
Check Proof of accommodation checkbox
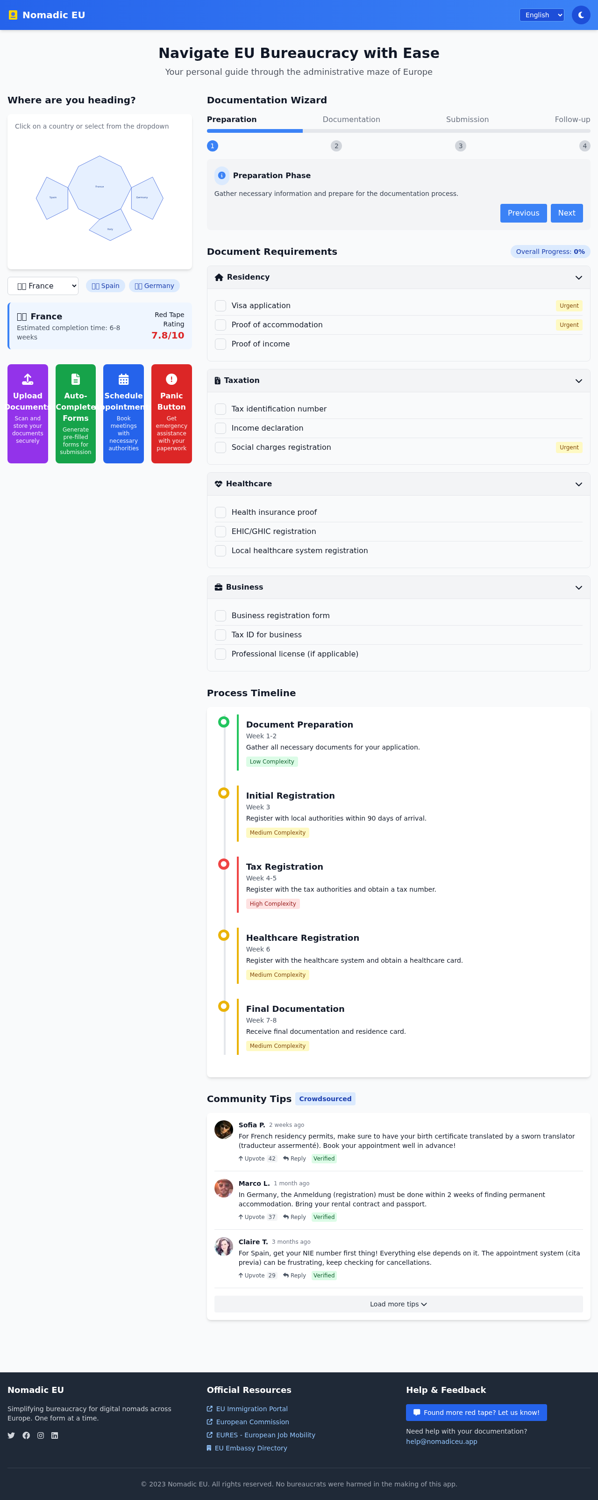pos(221,325)
